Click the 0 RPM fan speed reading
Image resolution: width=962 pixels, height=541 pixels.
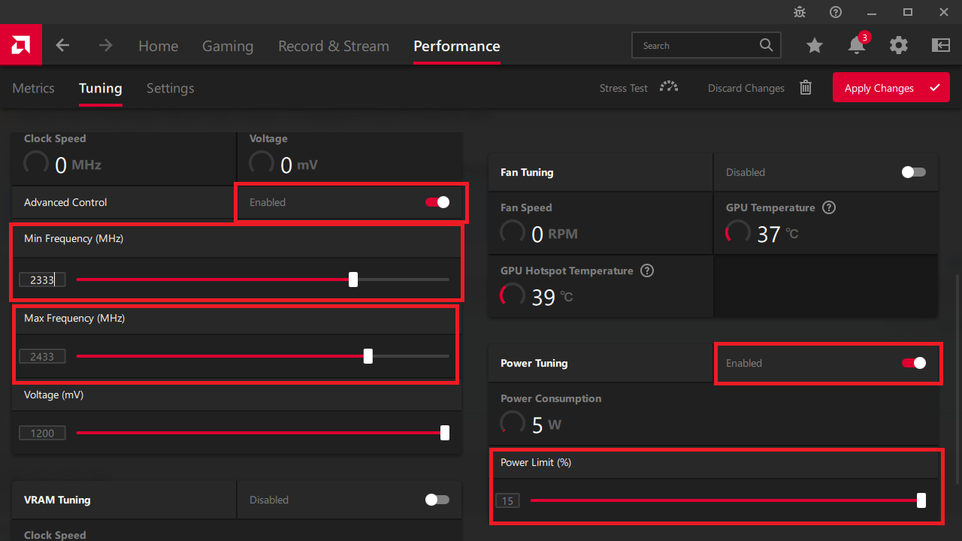(x=555, y=234)
